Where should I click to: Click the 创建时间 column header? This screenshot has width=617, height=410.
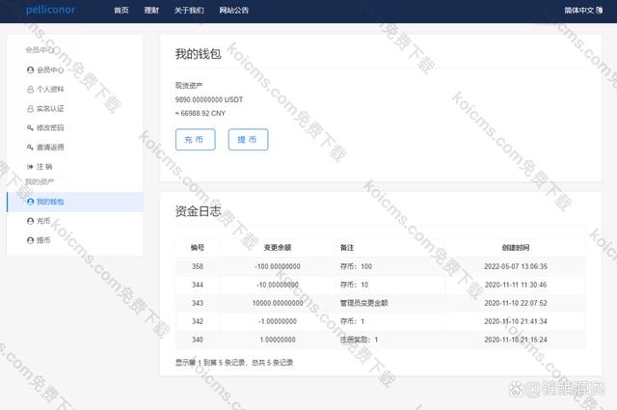click(x=516, y=248)
